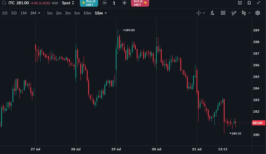
Task: Bookmark ITC with the bookmark icon
Action: pos(249,3)
